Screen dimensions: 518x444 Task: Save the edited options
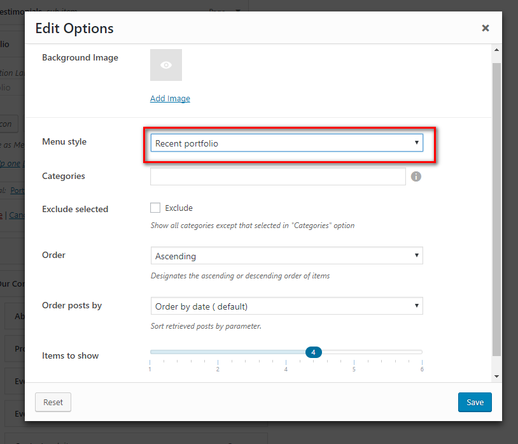coord(475,402)
